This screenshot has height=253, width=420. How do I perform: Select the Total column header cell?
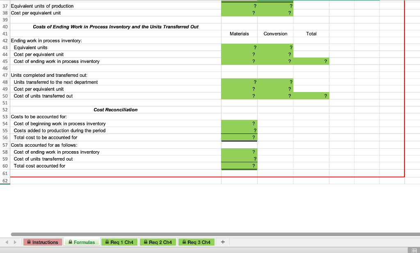[x=311, y=34]
